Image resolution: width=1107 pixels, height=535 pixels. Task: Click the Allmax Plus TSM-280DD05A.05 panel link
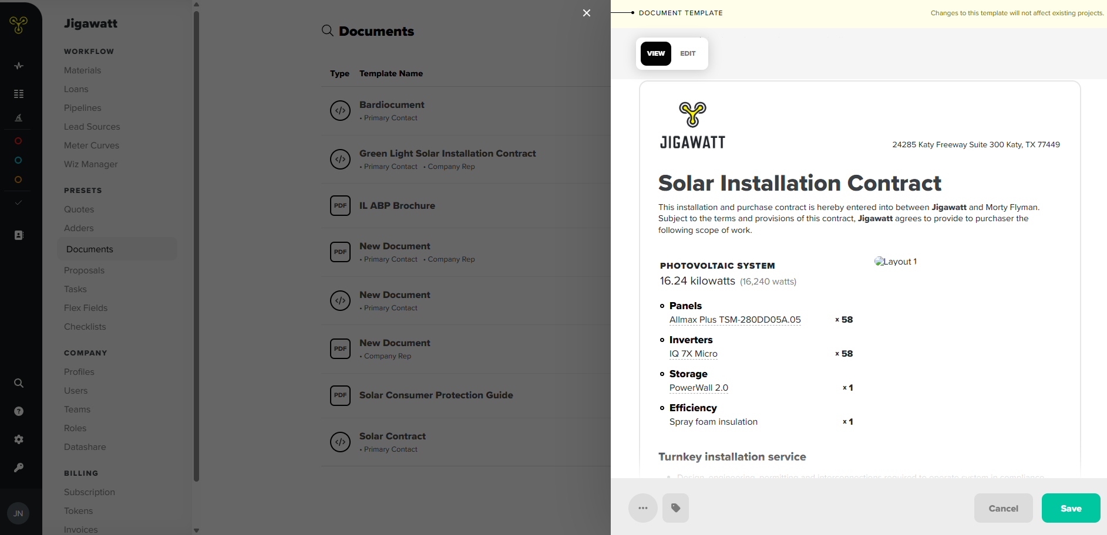pos(735,320)
